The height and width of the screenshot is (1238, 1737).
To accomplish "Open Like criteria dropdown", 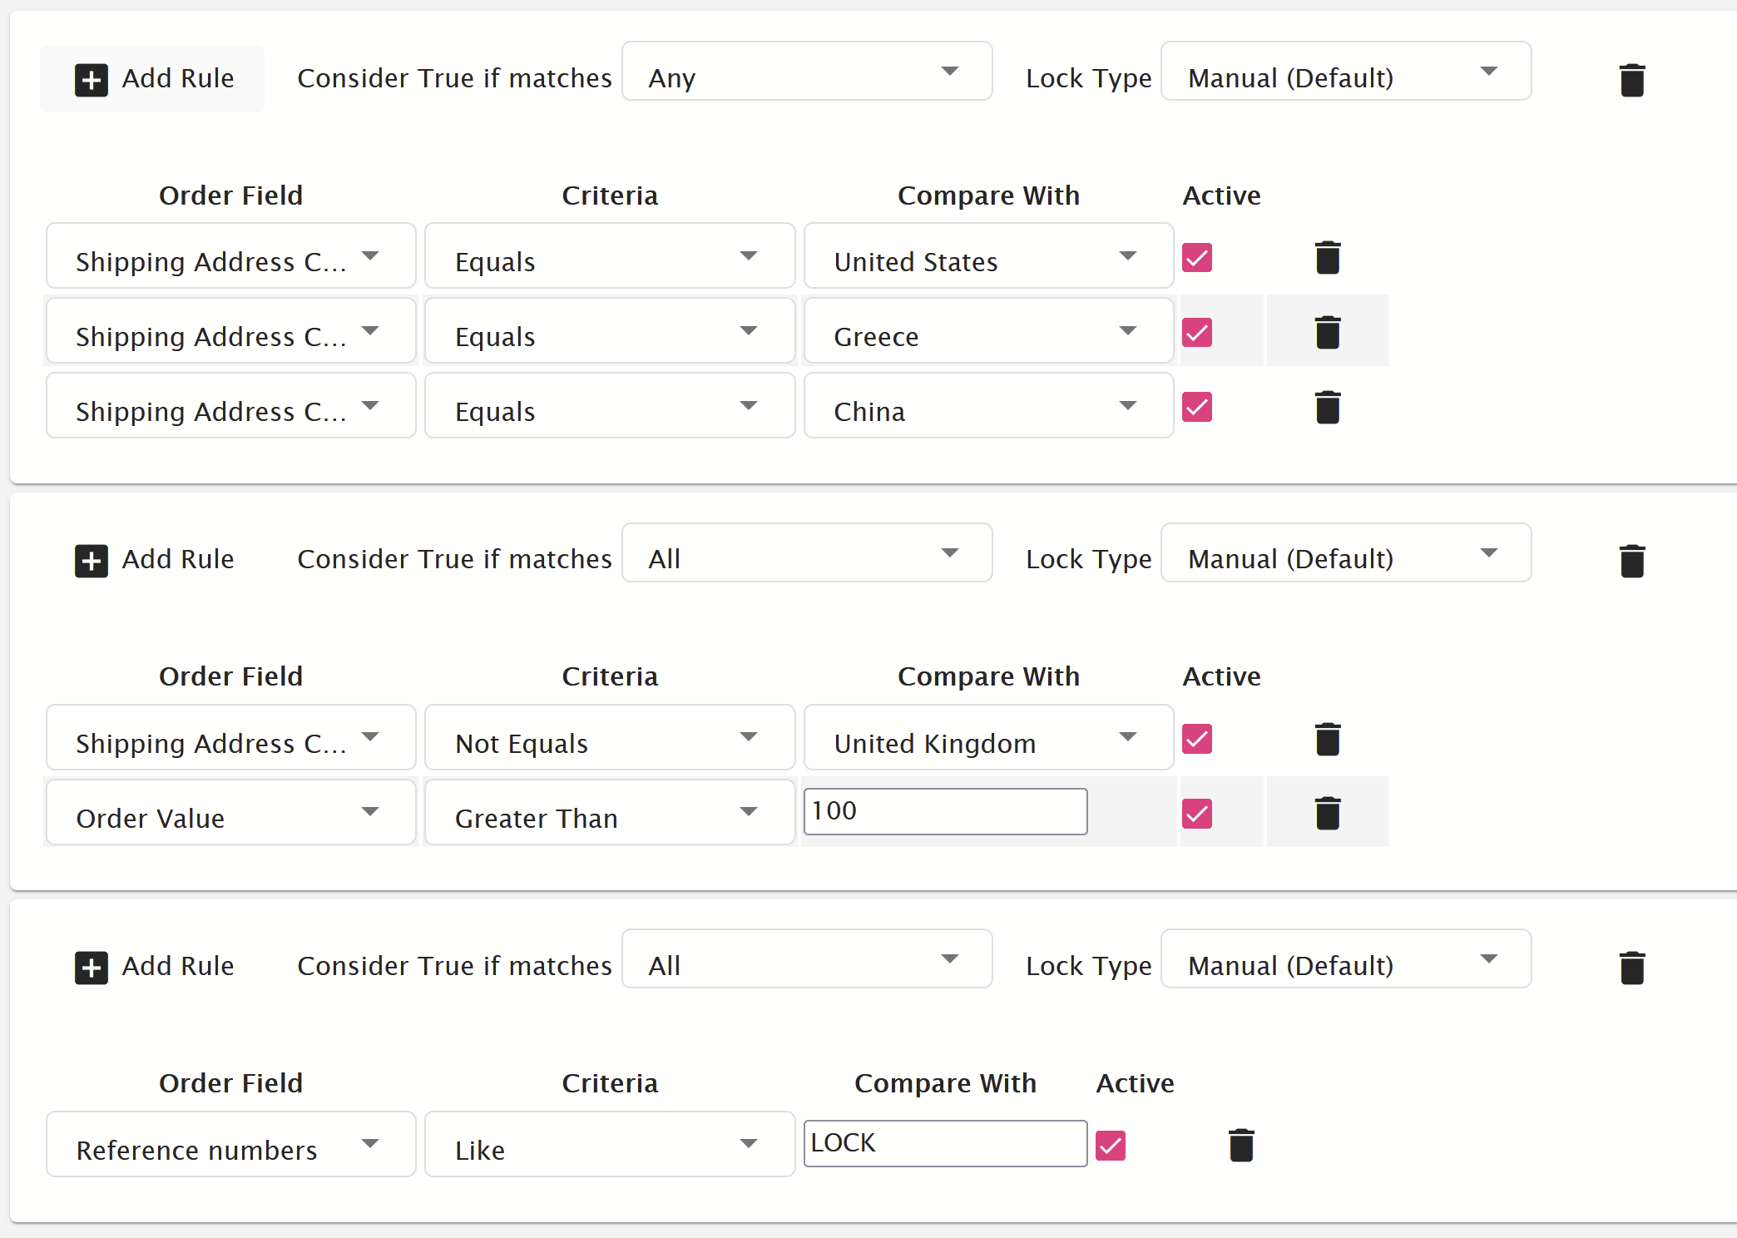I will (x=610, y=1144).
